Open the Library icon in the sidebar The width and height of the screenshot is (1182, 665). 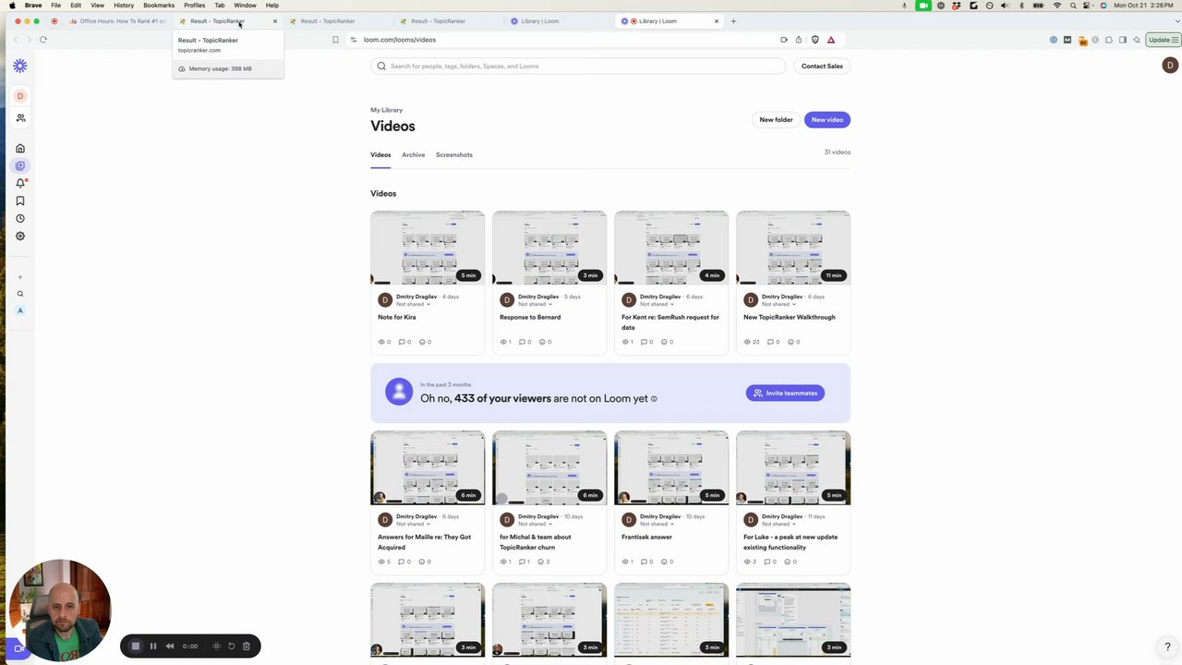pos(20,165)
